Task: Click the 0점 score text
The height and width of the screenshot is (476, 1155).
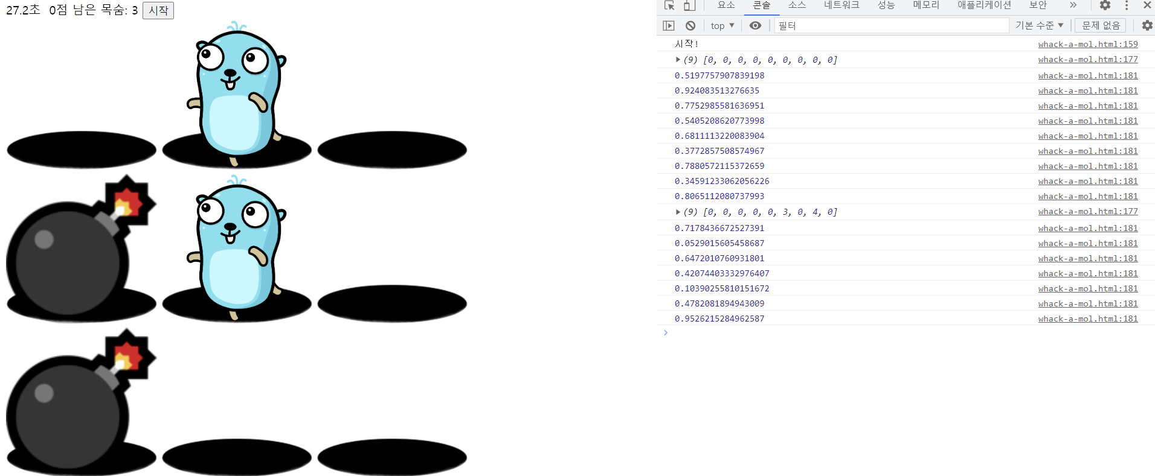Action: pyautogui.click(x=58, y=10)
